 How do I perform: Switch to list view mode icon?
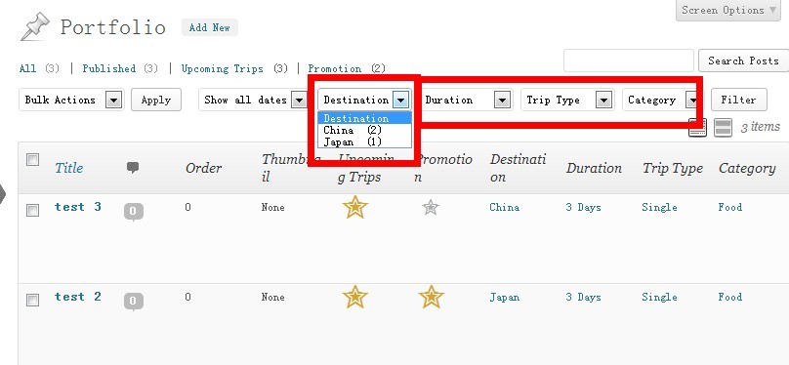tap(698, 127)
